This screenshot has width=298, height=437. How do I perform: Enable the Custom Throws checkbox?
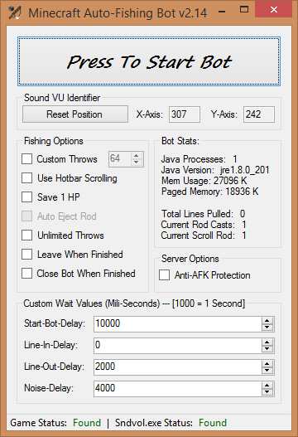[27, 159]
